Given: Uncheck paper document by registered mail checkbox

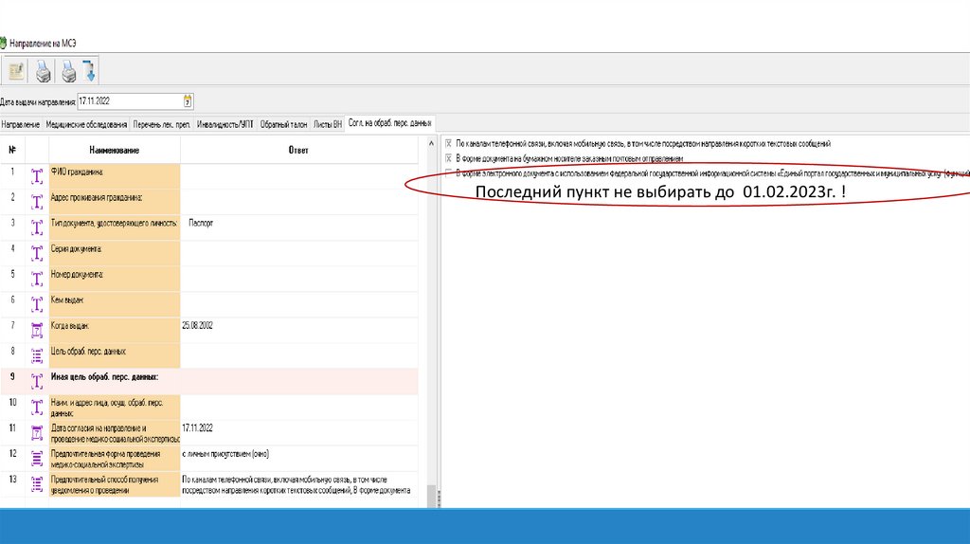Looking at the screenshot, I should 448,158.
